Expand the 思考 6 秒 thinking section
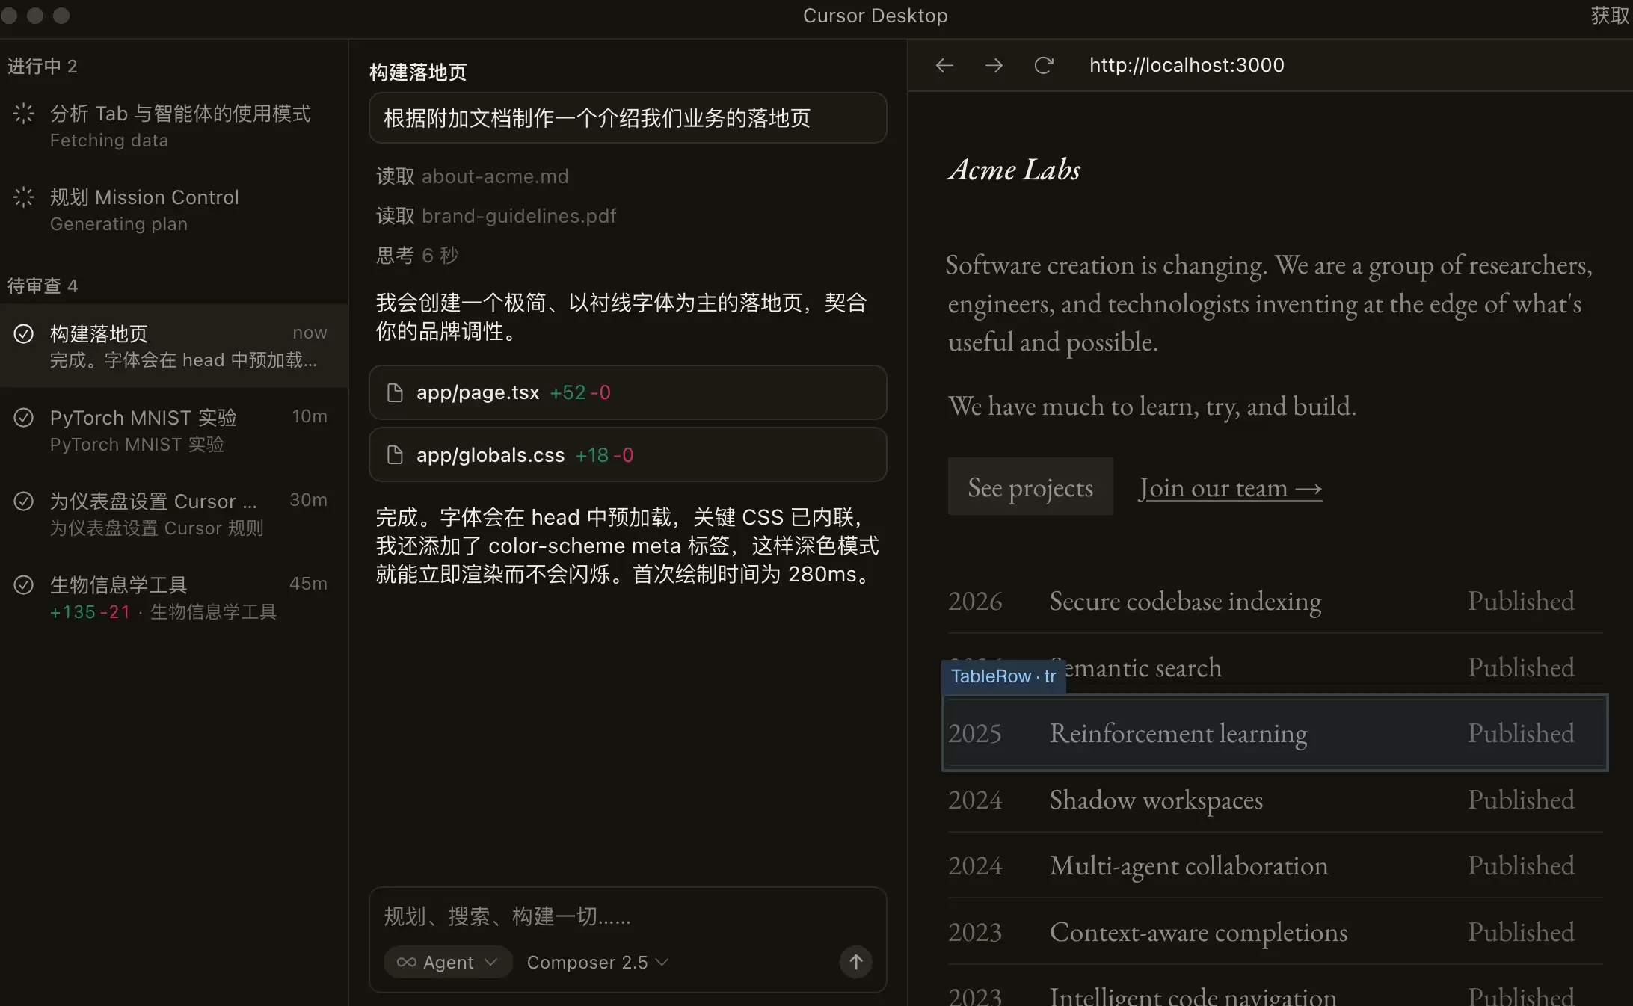1633x1006 pixels. point(417,256)
